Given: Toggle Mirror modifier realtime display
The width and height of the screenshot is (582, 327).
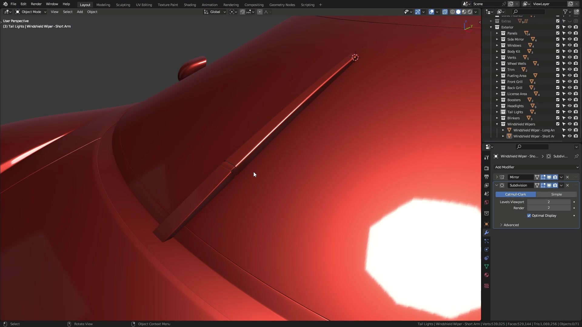Looking at the screenshot, I should click(549, 177).
